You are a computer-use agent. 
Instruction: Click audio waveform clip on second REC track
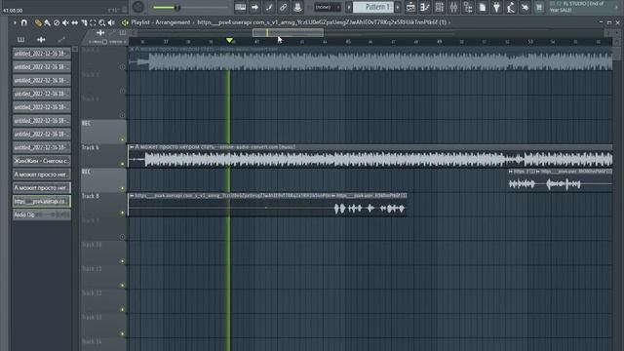coord(561,183)
